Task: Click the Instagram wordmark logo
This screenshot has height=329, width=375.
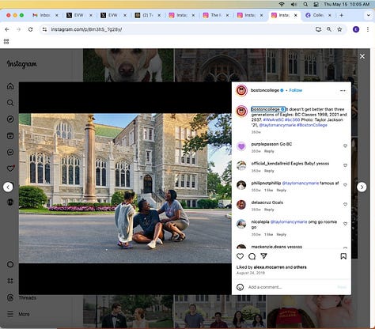Action: [21, 64]
